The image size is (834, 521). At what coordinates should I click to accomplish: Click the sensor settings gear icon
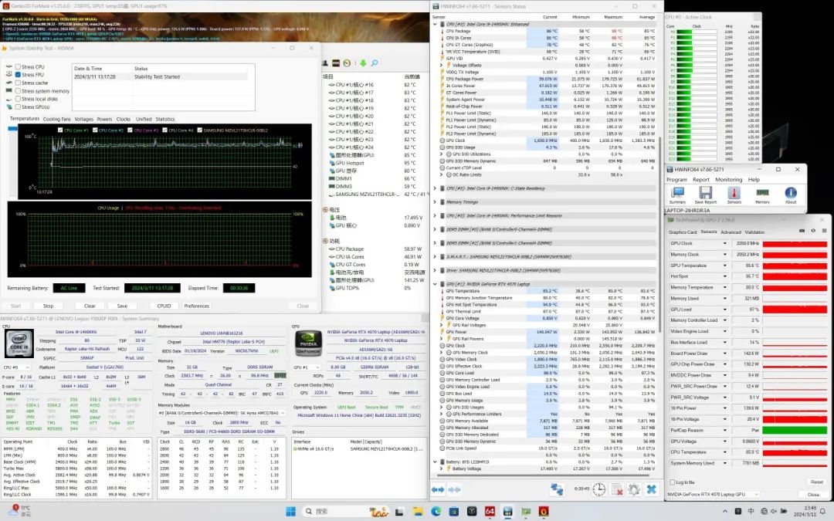click(634, 489)
